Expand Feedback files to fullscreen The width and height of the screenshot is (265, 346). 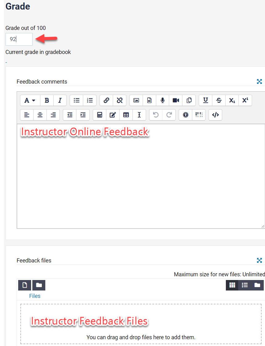(x=259, y=260)
